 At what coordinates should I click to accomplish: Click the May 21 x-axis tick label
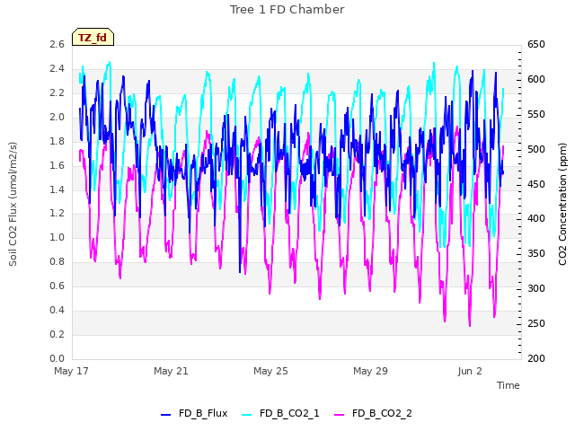[x=171, y=371]
